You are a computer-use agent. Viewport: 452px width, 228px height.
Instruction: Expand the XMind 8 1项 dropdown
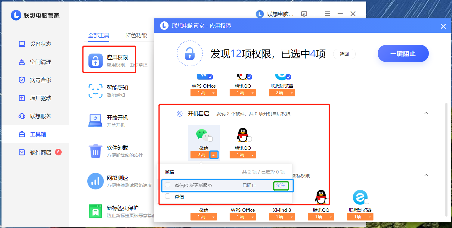292,217
